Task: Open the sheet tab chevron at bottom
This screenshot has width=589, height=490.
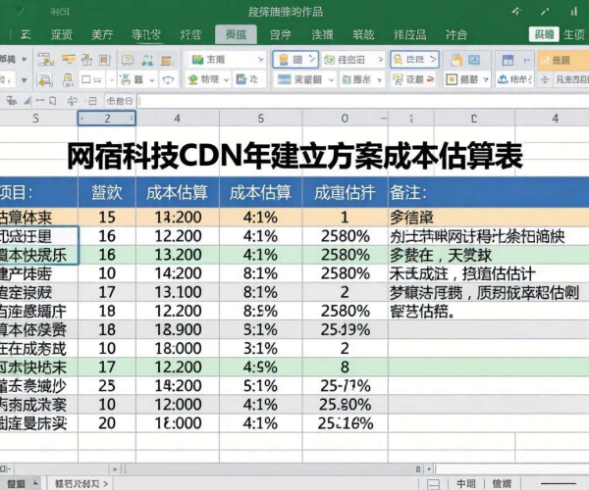Action: 106,484
